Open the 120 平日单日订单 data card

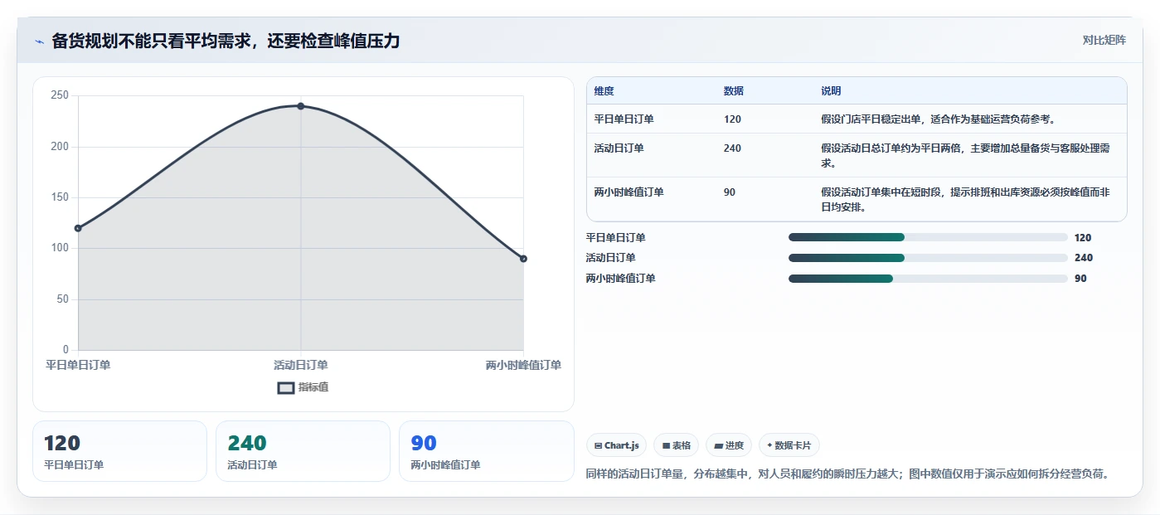click(119, 451)
